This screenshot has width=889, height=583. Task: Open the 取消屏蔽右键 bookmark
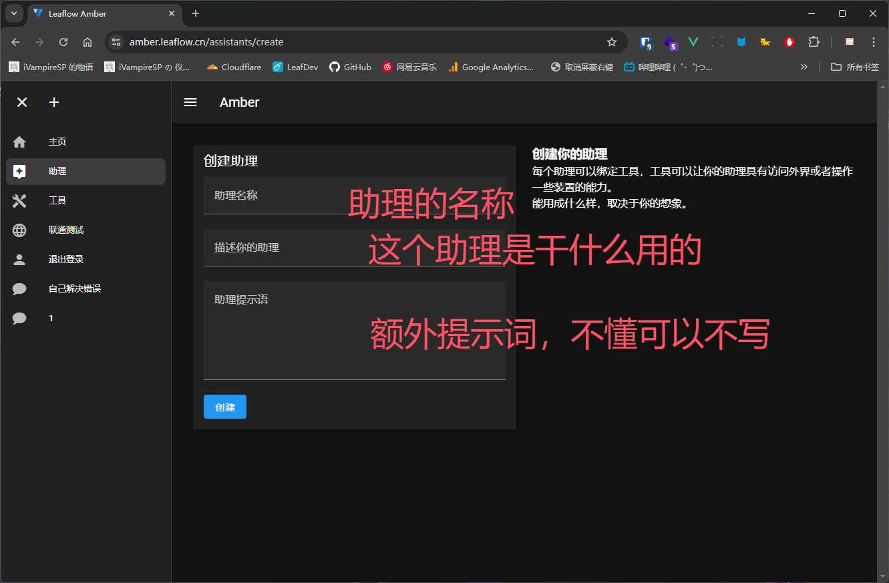point(582,67)
